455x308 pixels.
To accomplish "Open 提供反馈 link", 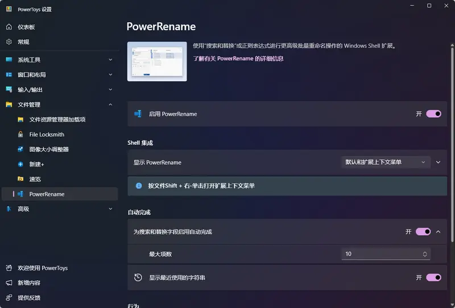I will 60,298.
